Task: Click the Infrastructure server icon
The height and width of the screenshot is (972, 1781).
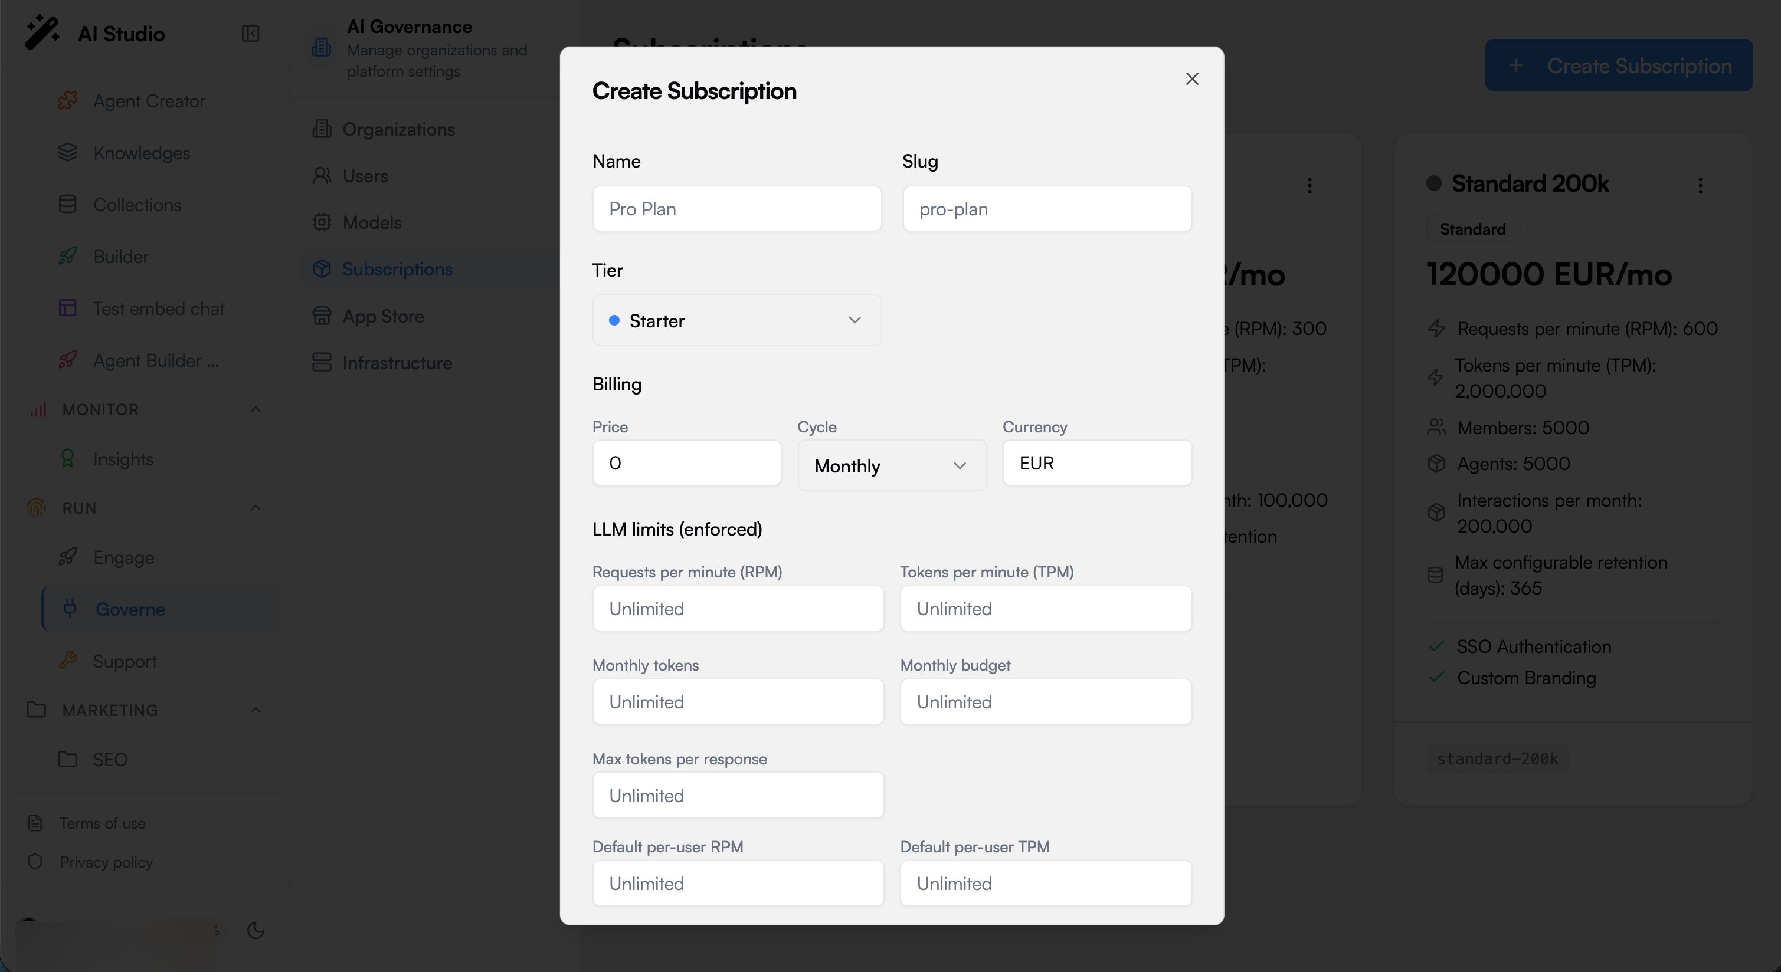Action: (322, 362)
